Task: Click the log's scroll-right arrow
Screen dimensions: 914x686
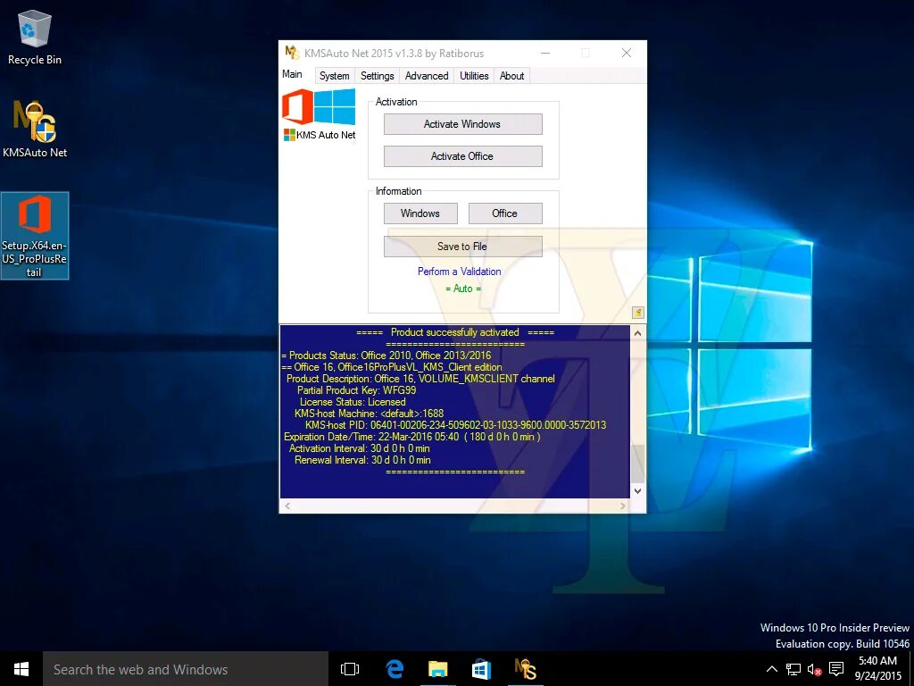Action: [x=622, y=506]
